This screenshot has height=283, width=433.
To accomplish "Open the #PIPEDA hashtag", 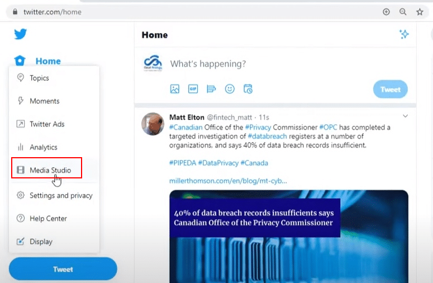I will coord(183,163).
